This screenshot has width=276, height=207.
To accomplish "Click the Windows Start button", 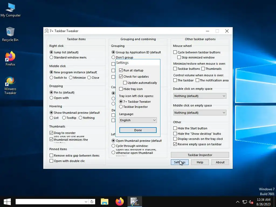I will [7, 202].
